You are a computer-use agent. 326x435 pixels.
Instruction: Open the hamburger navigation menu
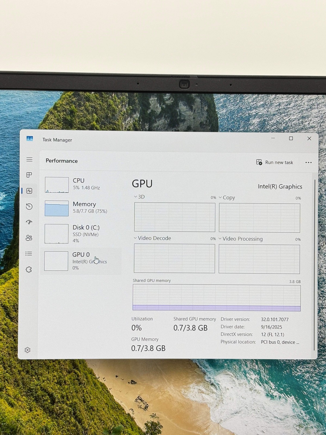click(29, 159)
